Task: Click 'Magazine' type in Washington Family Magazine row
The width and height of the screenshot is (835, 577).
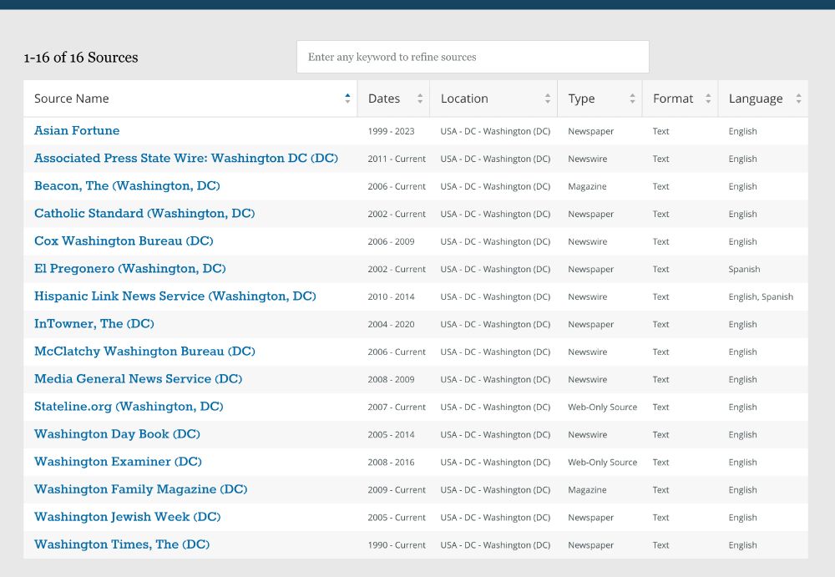Action: [587, 490]
